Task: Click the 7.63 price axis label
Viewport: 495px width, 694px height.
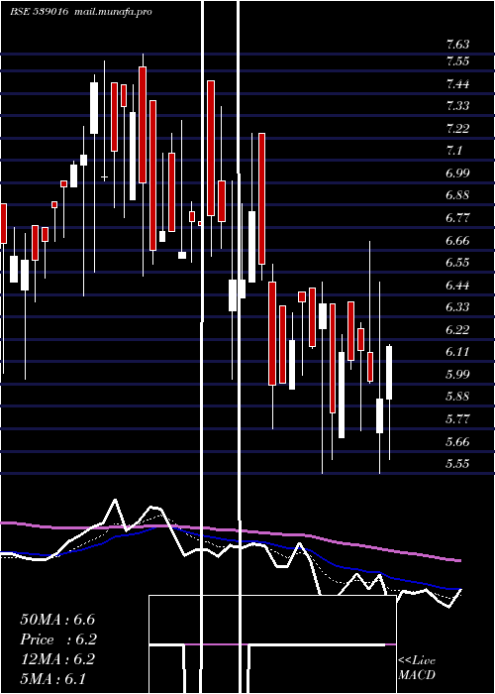Action: 457,45
